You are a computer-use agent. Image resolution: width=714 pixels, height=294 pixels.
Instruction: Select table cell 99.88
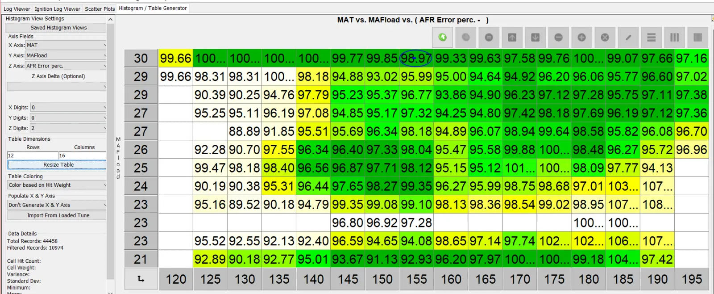519,150
